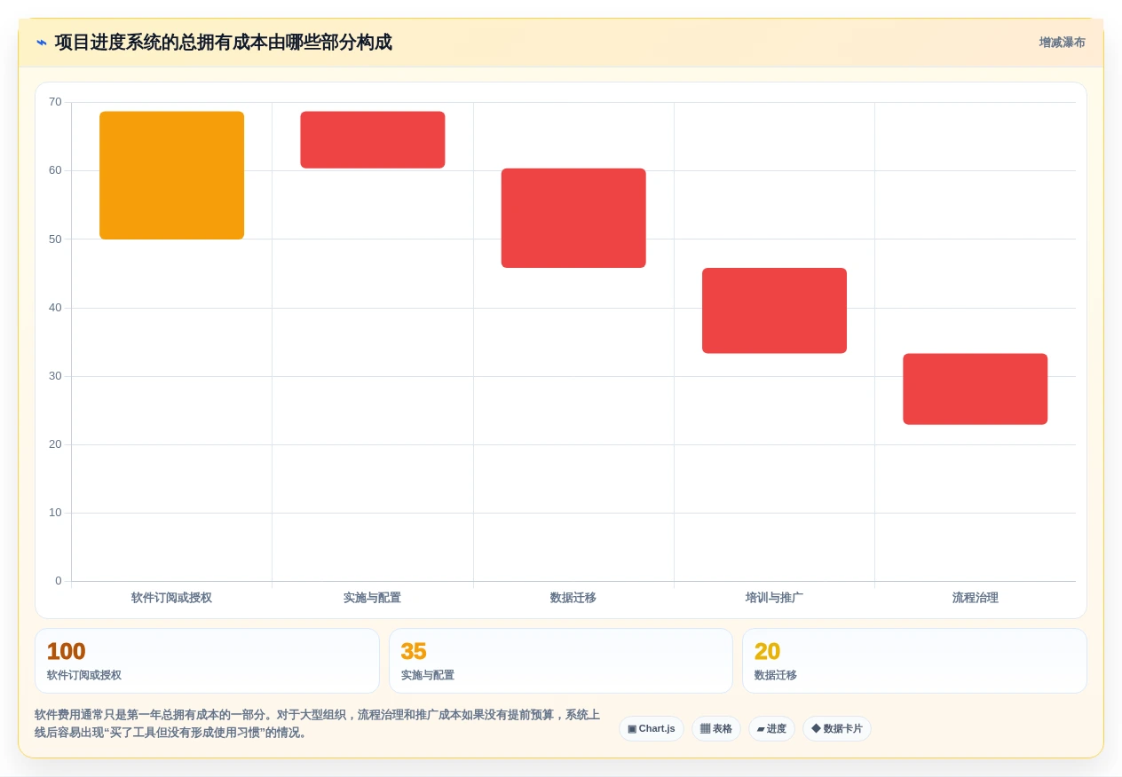Click the 数据卡片 tag chip
This screenshot has height=777, width=1122.
[x=837, y=729]
